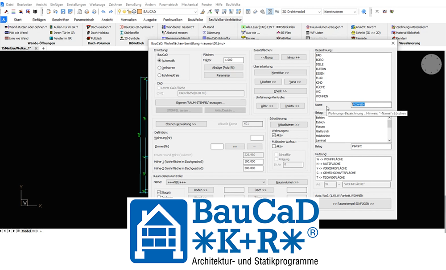This screenshot has height=270, width=446.
Task: Select V -> VERKEHRSFLÄCHE in Nutzung list
Action: coord(331,168)
